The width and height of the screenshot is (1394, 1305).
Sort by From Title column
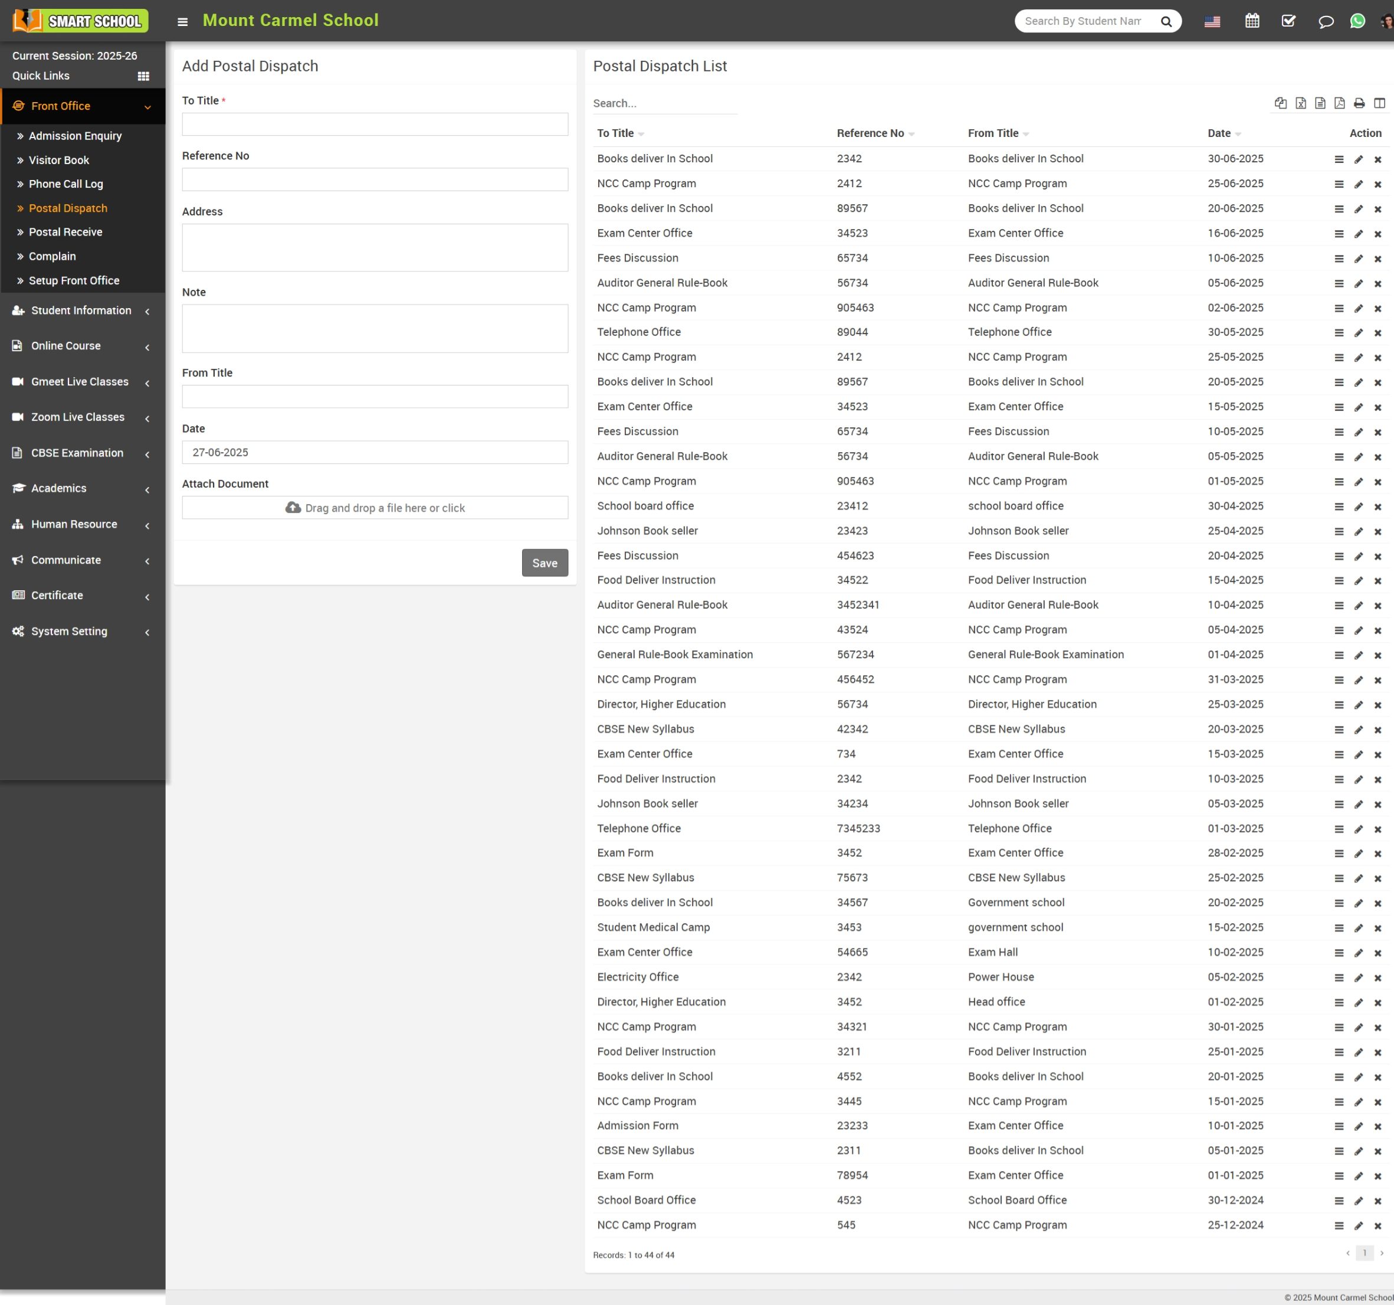998,133
